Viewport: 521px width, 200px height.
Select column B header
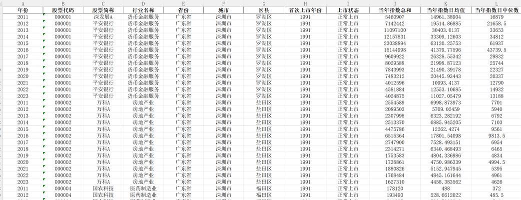coord(63,3)
